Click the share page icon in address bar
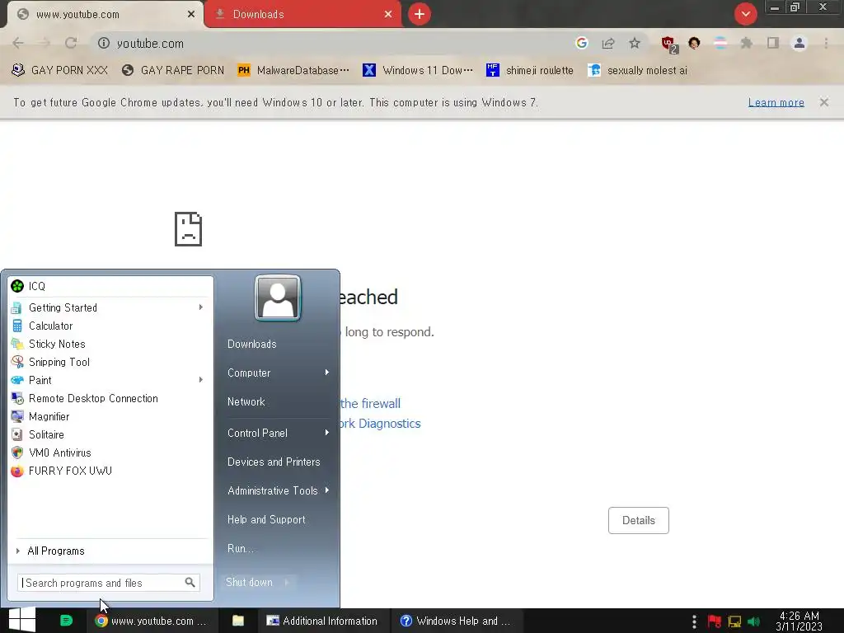The image size is (844, 633). (608, 43)
